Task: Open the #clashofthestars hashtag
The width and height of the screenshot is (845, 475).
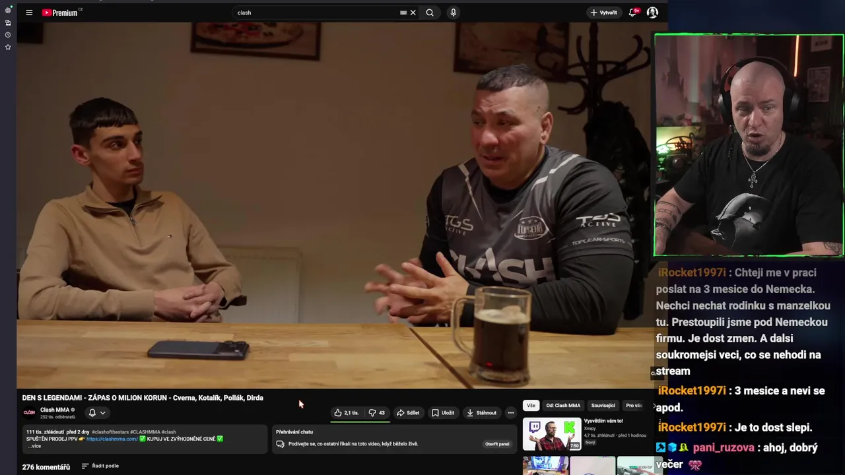Action: tap(110, 431)
